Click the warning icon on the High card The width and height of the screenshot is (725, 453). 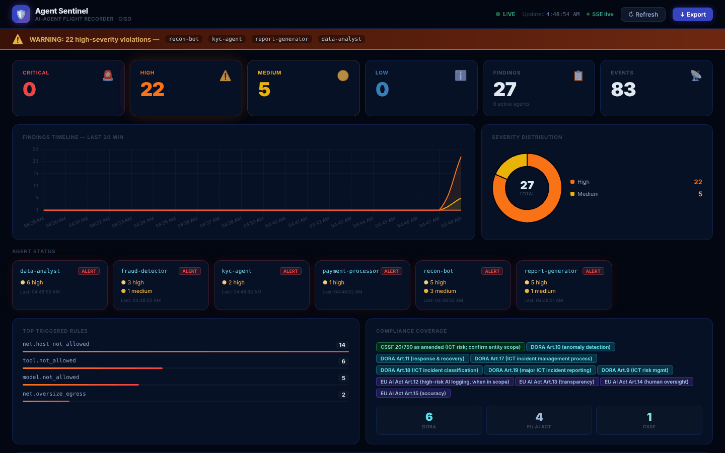226,75
